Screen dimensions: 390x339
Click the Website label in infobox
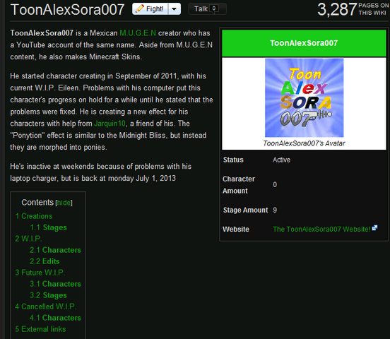[x=236, y=229]
